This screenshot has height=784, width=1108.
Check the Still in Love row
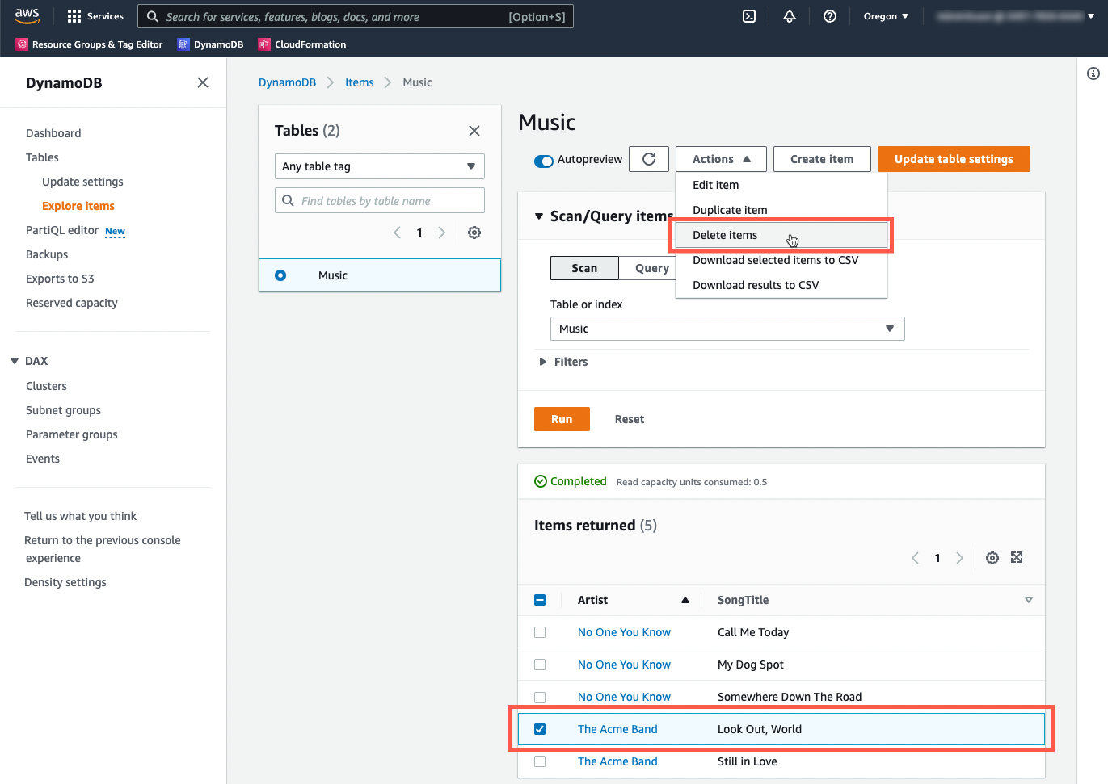(x=540, y=761)
